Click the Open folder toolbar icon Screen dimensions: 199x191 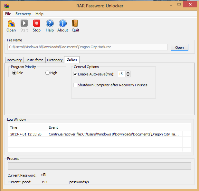(x=11, y=23)
